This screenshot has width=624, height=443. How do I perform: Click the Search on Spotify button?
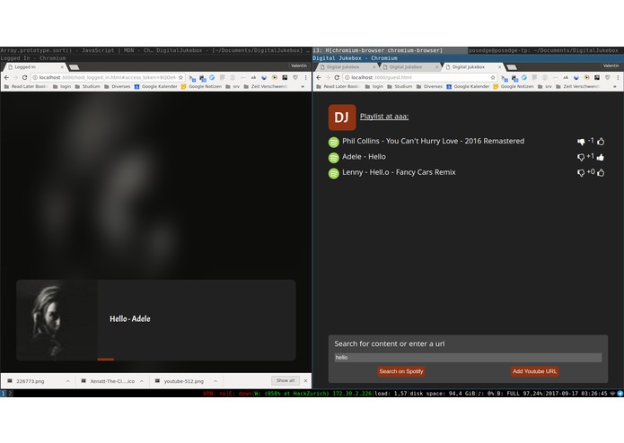tap(401, 371)
